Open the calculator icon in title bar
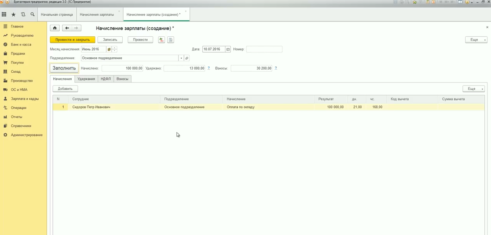The image size is (491, 235). (x=428, y=2)
